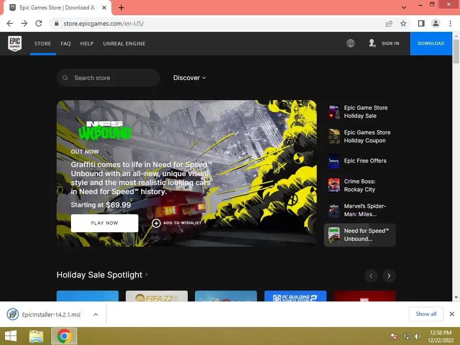
Task: Click the volume speaker tray icon
Action: tap(417, 336)
